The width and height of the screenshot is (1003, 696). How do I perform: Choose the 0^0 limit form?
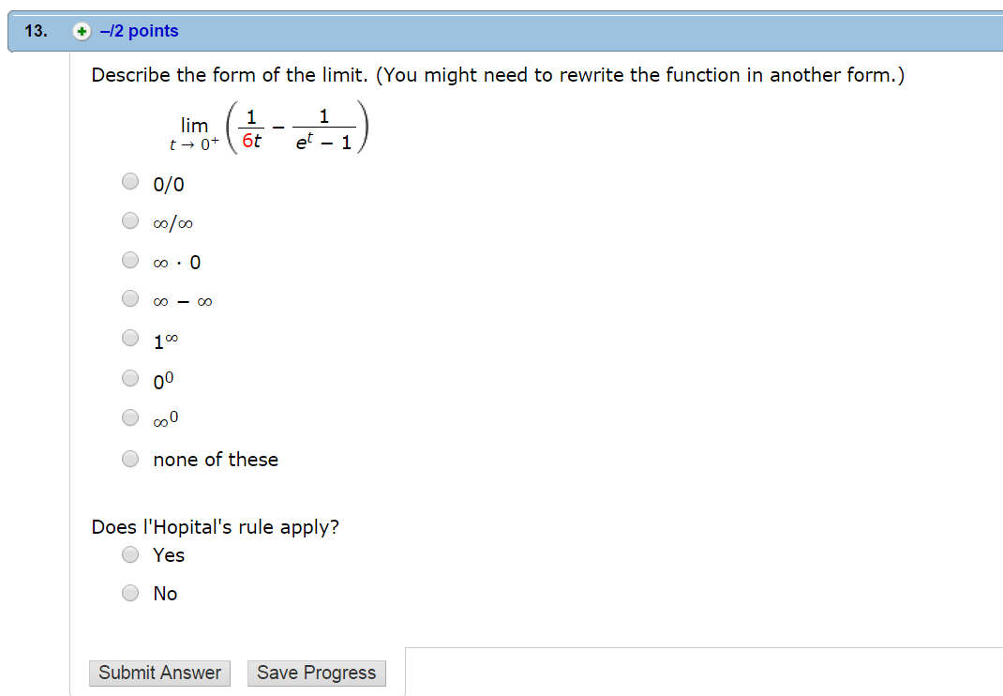pyautogui.click(x=130, y=378)
